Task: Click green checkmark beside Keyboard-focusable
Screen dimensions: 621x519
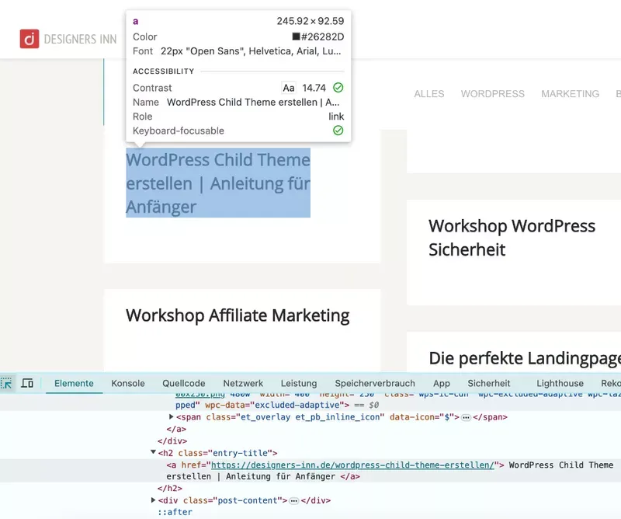Action: pos(337,130)
